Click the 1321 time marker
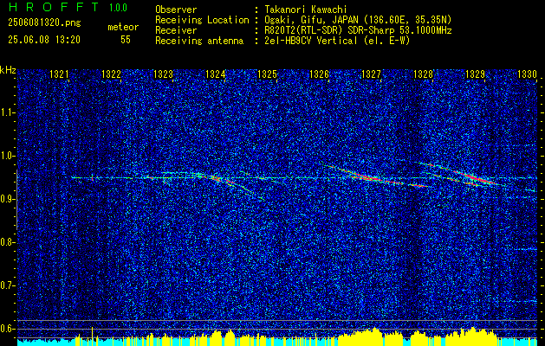The image size is (545, 346). tap(59, 74)
